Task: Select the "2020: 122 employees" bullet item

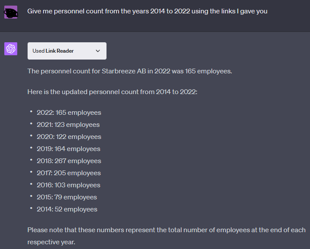Action: pos(69,137)
